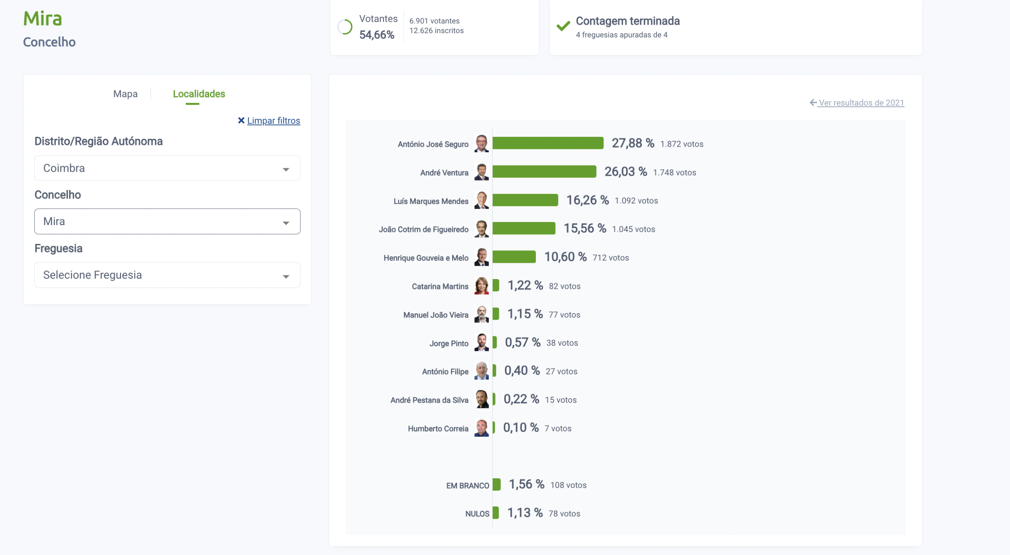Click the Limpar filtros link
Screen dimensions: 1010x555
pos(273,121)
